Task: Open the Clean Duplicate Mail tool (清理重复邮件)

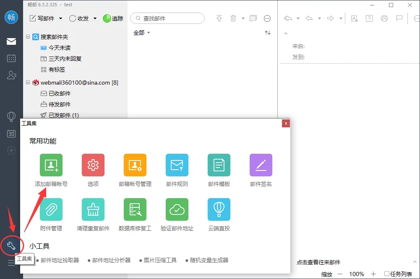Action: pos(93,209)
